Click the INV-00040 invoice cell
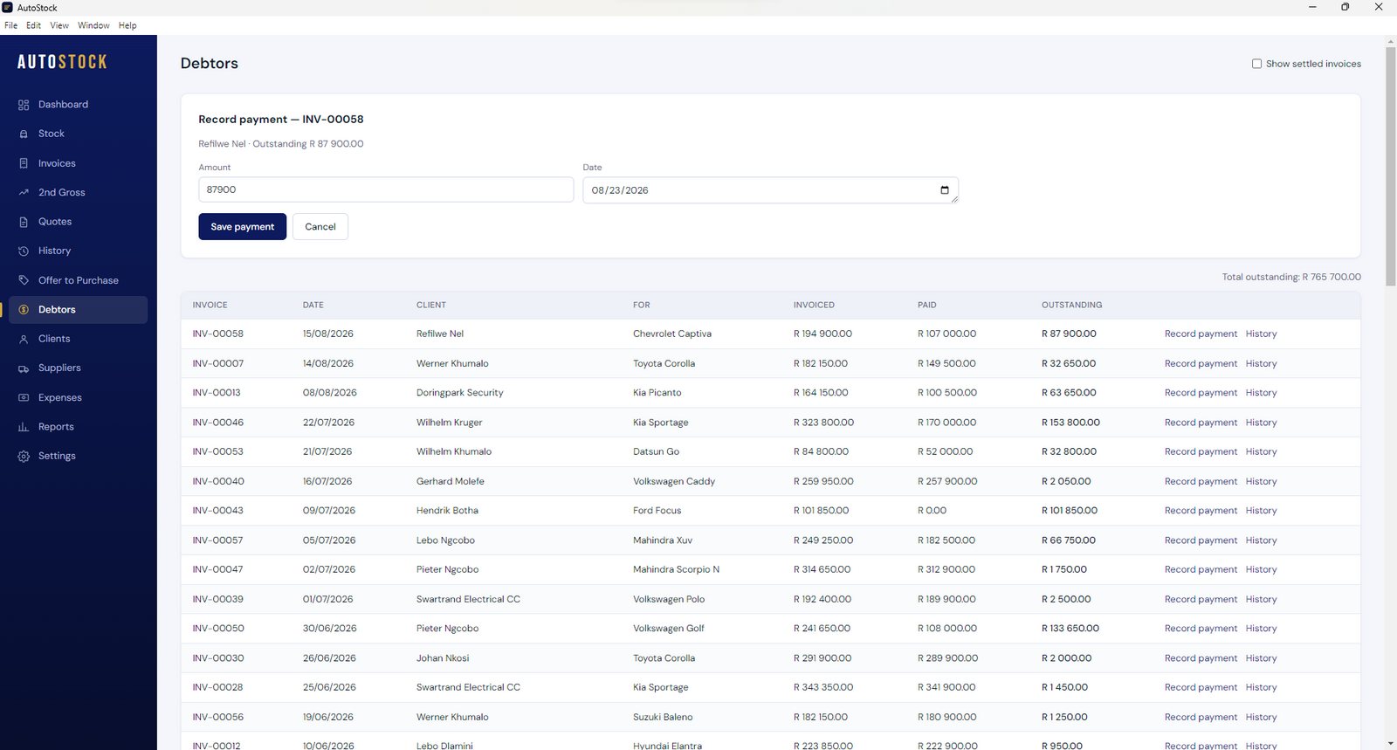 [218, 482]
